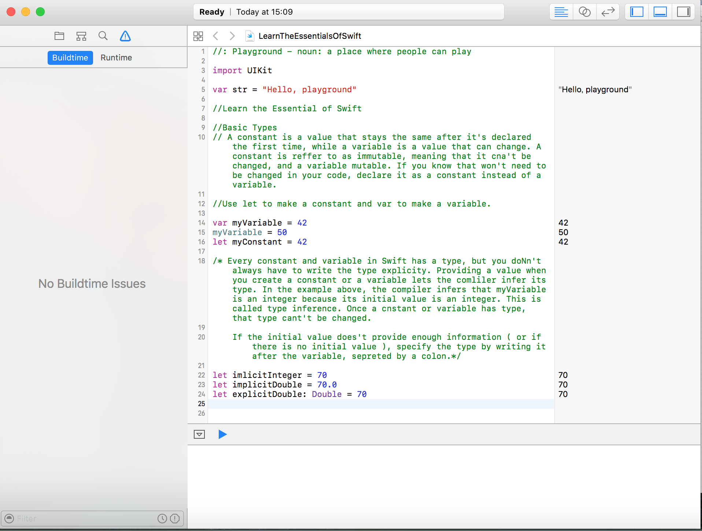Click the Ready status in activity bar
Viewport: 702px width, 531px height.
point(211,12)
